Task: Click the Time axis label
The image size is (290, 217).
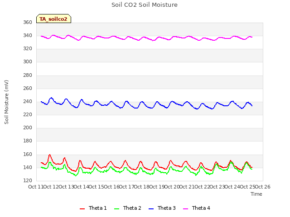Action: click(256, 194)
